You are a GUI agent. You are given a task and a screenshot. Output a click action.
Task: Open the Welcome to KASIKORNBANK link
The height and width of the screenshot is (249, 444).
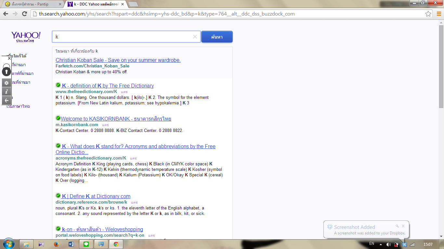[116, 119]
